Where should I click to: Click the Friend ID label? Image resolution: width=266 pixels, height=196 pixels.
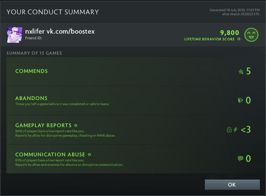(33, 38)
